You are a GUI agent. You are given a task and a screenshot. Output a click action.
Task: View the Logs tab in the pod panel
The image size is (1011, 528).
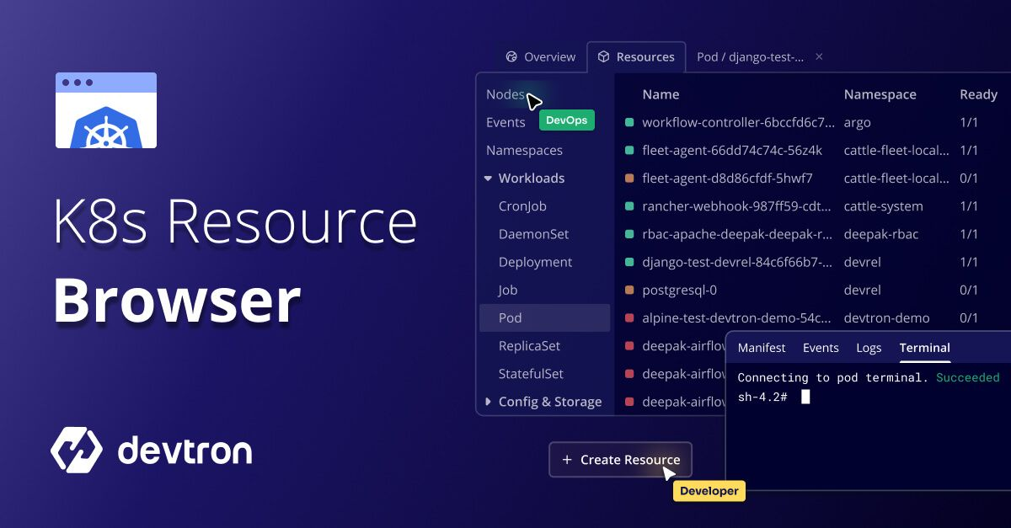869,348
